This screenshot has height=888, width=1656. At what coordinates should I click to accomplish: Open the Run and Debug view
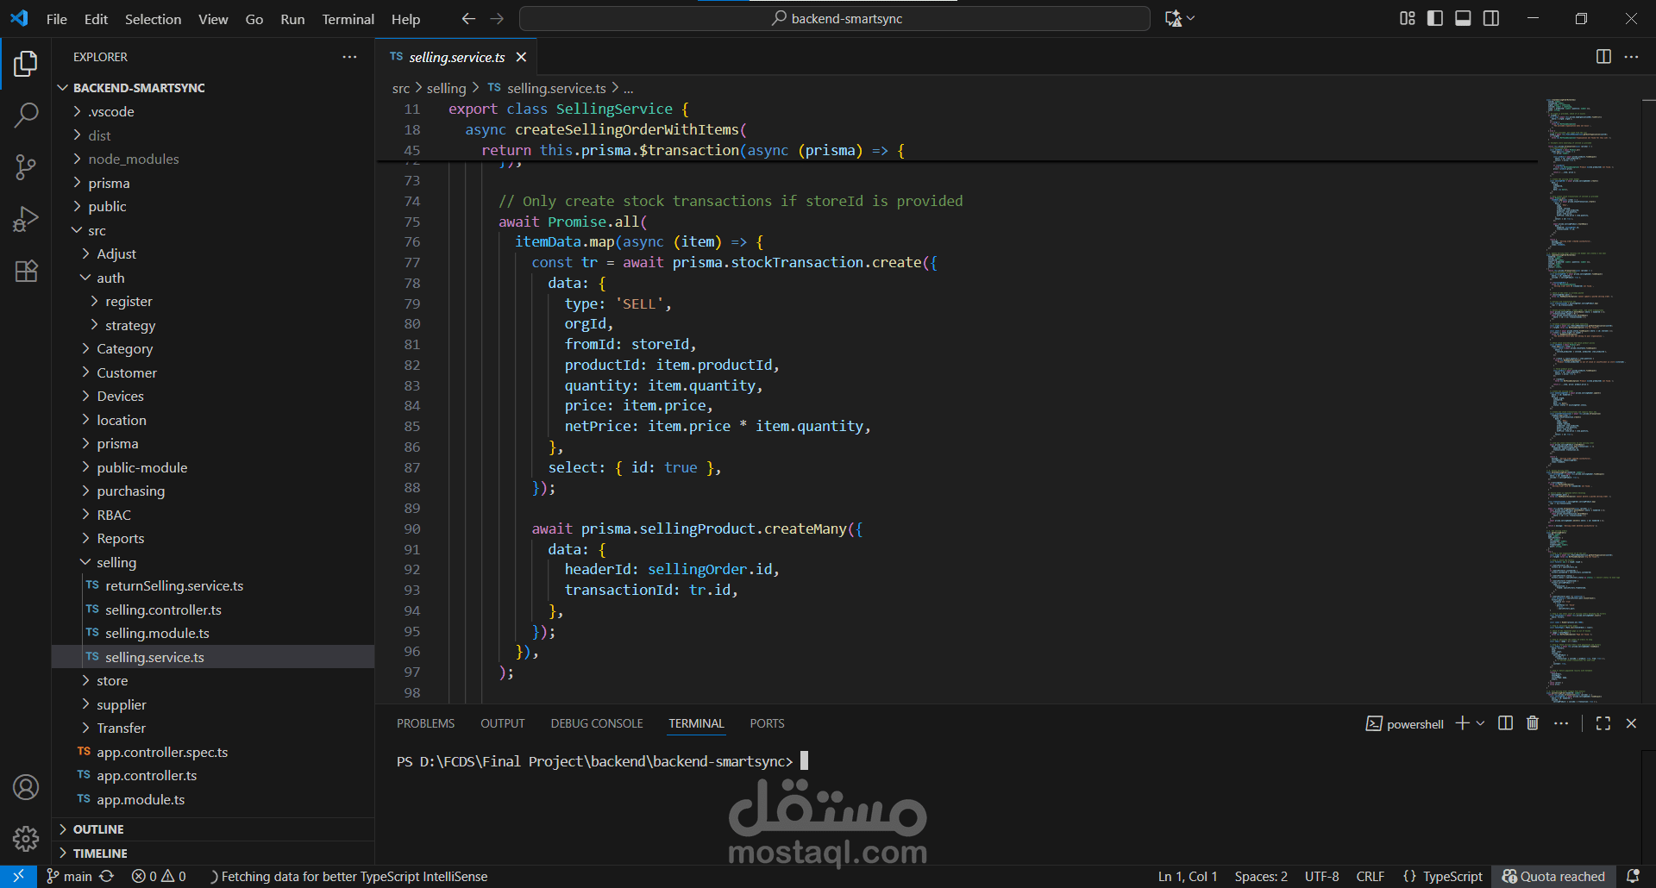pyautogui.click(x=26, y=219)
